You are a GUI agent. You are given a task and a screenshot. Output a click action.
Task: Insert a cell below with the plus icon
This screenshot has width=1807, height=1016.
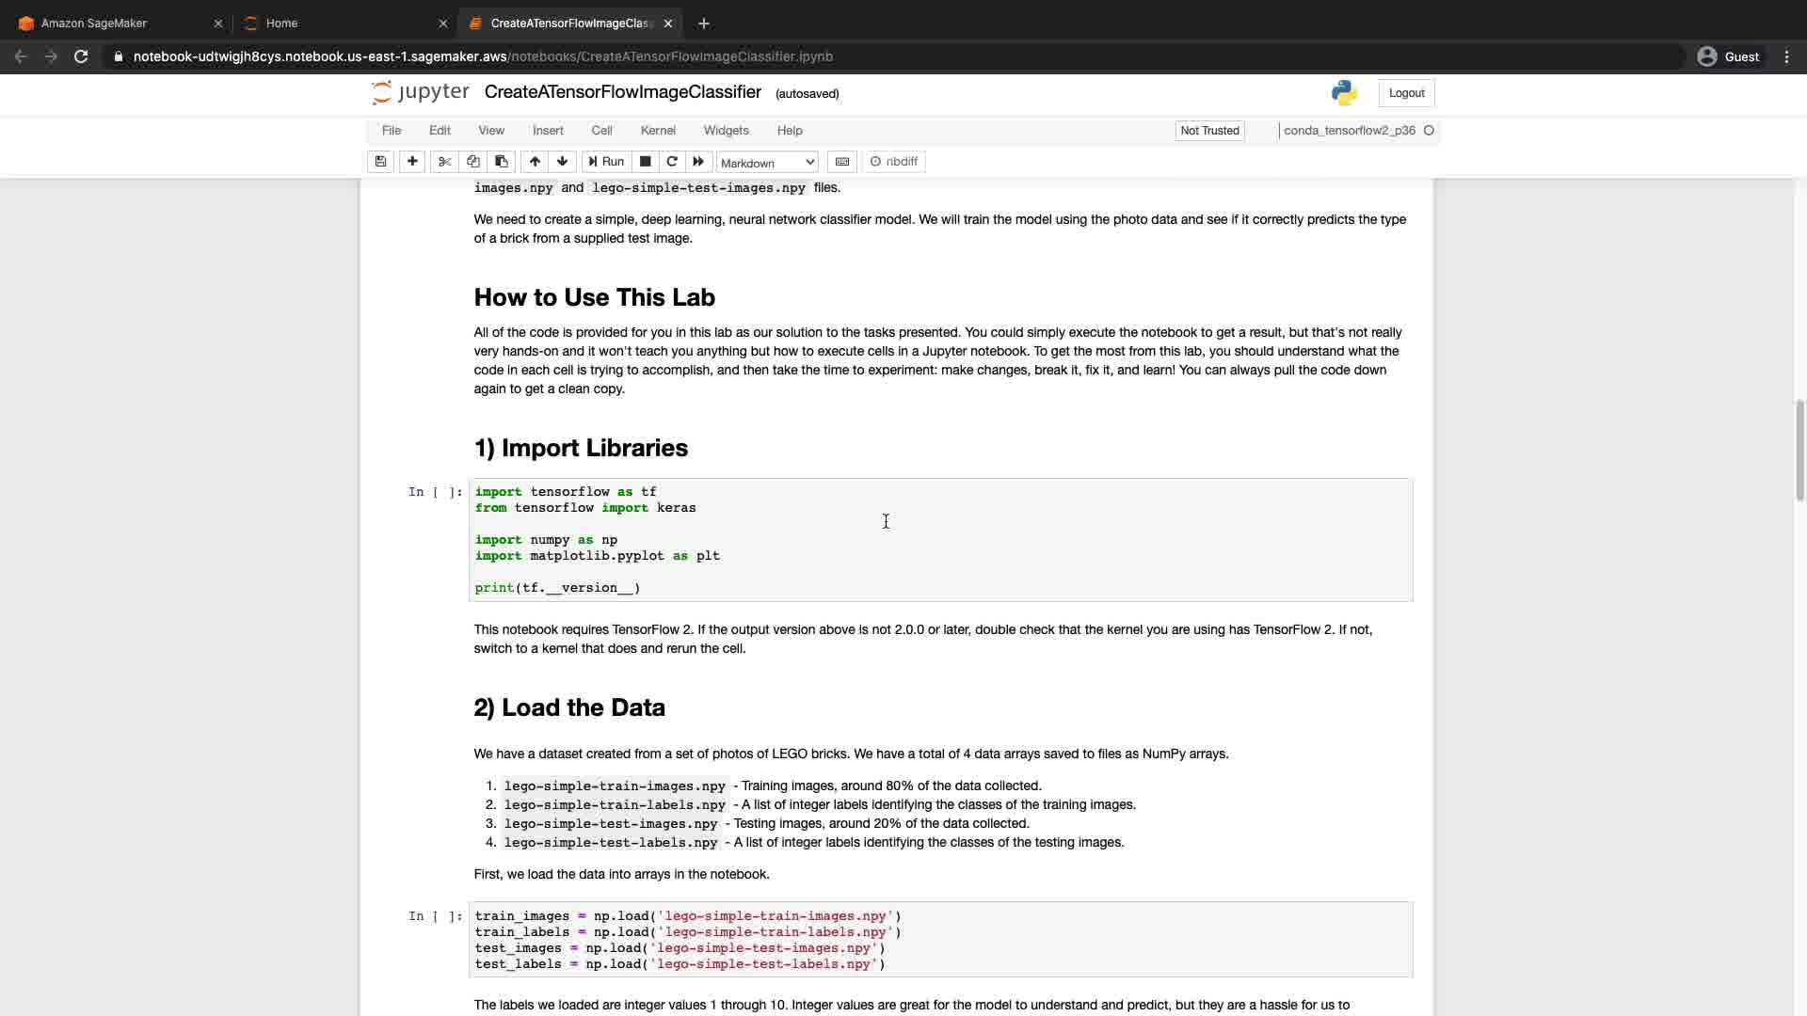(x=412, y=162)
